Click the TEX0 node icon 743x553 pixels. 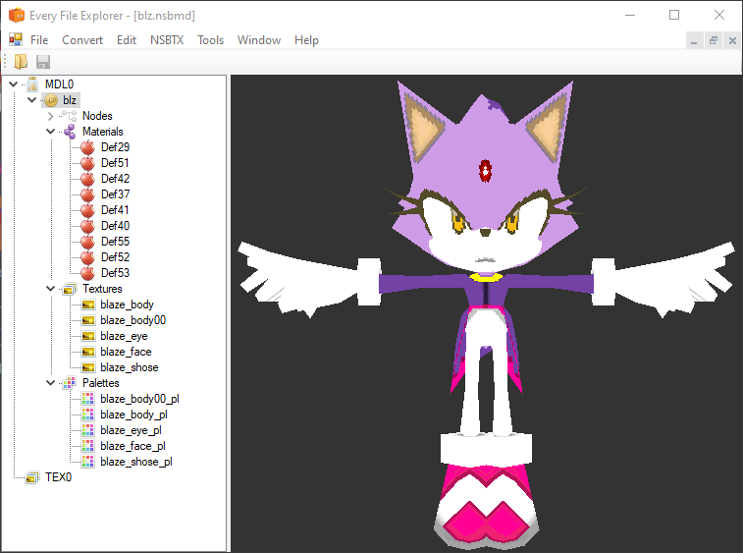point(32,477)
